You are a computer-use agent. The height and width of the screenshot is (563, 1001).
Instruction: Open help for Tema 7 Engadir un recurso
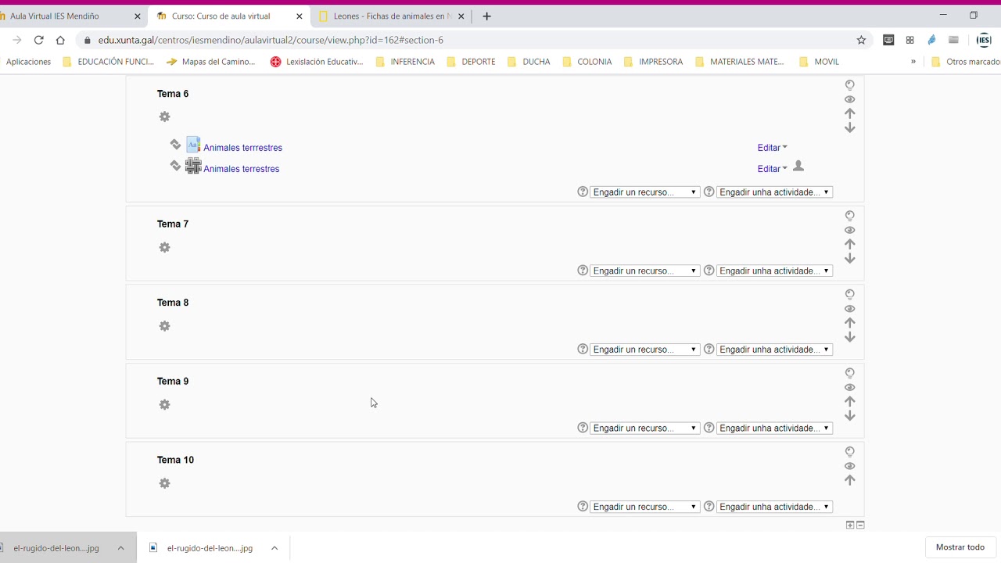(583, 271)
